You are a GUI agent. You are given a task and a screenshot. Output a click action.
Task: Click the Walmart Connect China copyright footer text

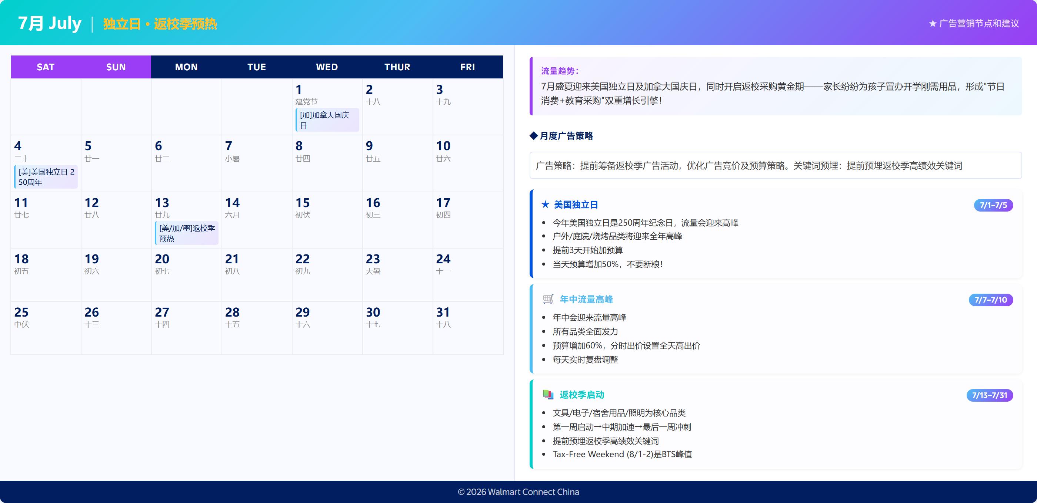(518, 491)
